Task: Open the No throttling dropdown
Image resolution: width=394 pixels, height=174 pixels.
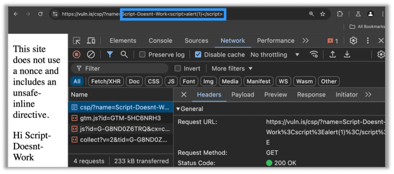Action: point(275,55)
